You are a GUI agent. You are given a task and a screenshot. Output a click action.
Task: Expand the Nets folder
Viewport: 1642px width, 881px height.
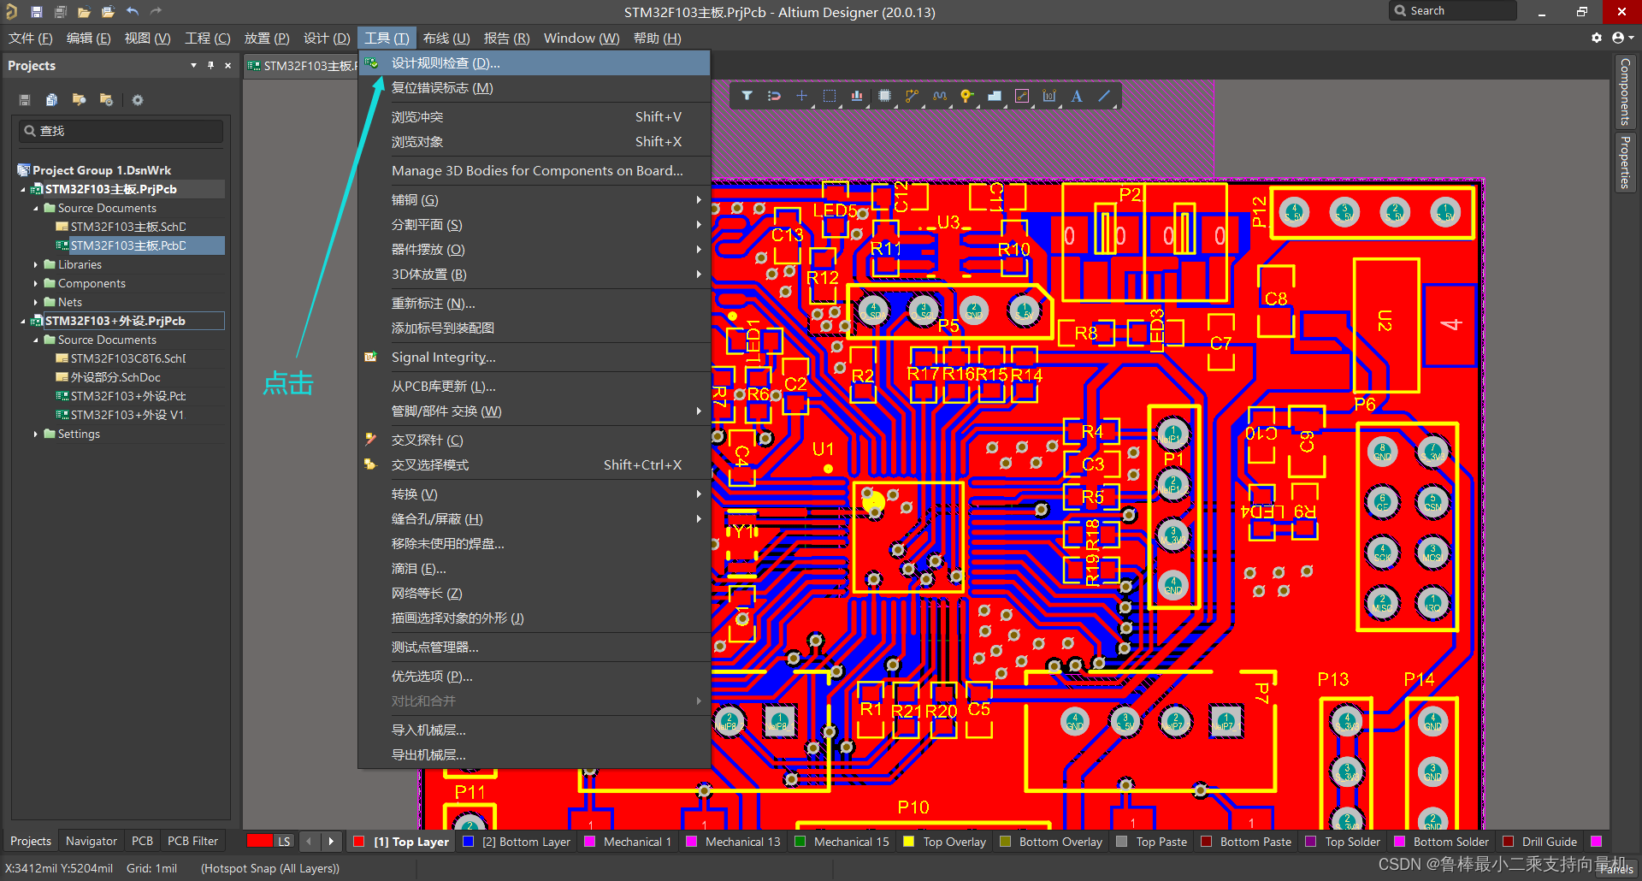[36, 303]
